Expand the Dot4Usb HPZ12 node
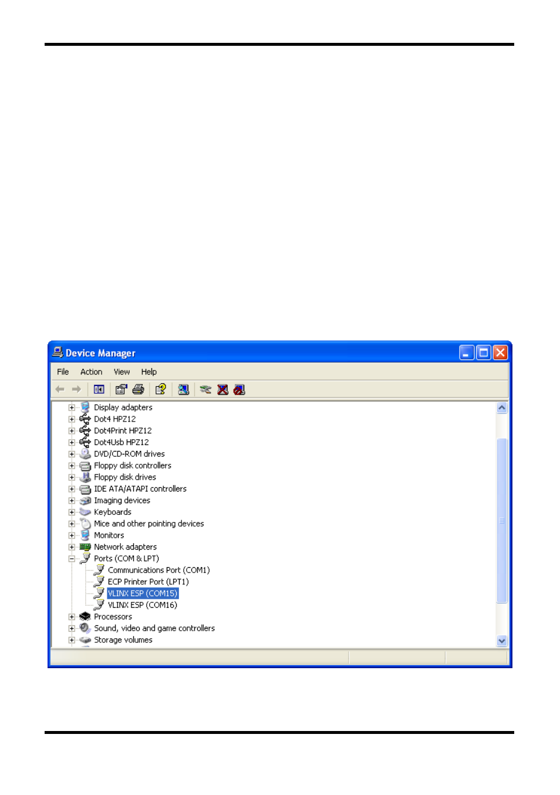Screen dimensions: 560x795 tap(72, 443)
